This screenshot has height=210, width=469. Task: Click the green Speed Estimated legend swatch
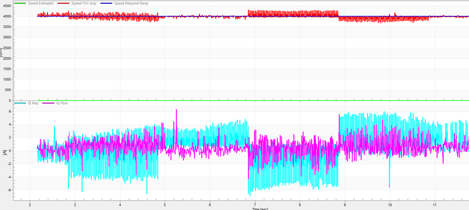tap(20, 3)
